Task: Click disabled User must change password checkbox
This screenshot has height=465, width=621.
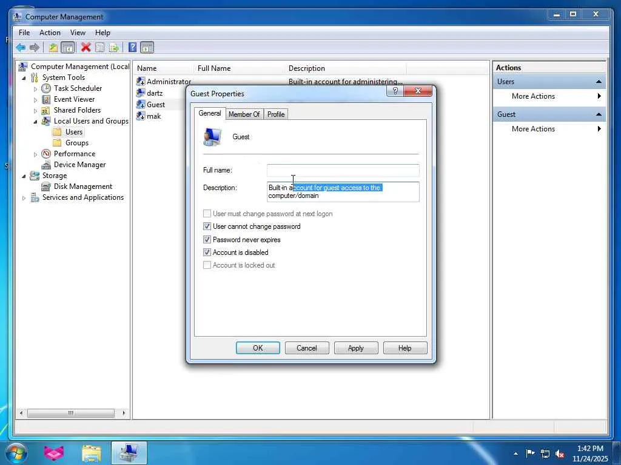Action: (207, 214)
